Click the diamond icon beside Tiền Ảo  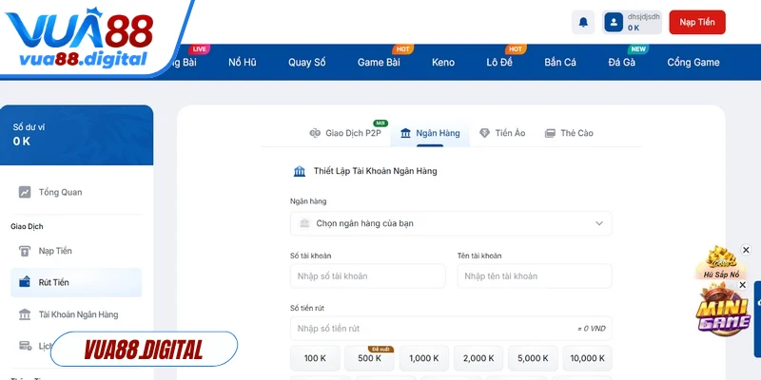pos(484,133)
